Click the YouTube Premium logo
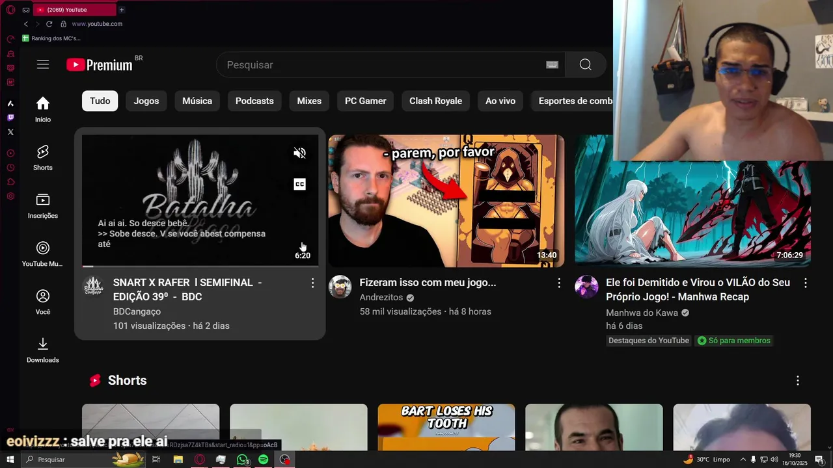Image resolution: width=833 pixels, height=468 pixels. (x=100, y=64)
